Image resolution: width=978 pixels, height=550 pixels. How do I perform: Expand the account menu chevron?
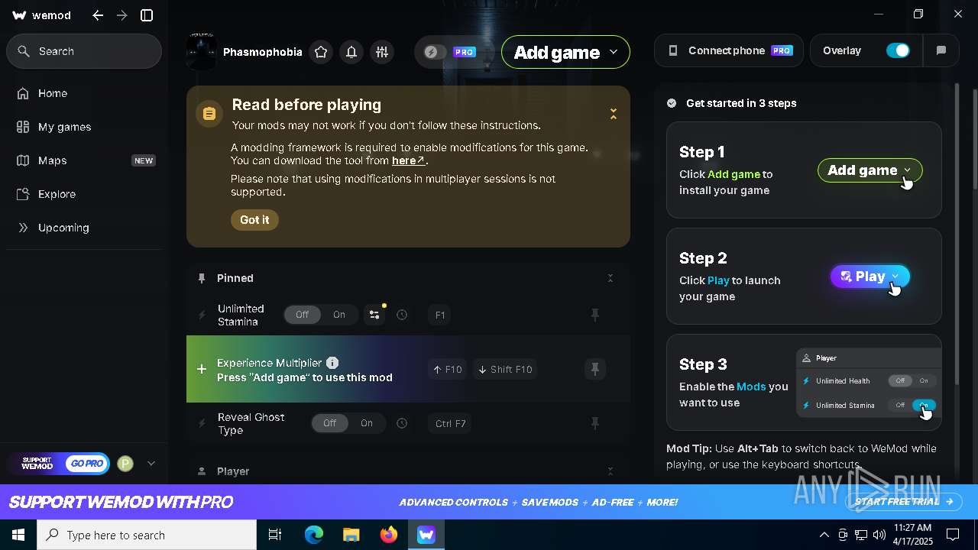[x=151, y=463]
